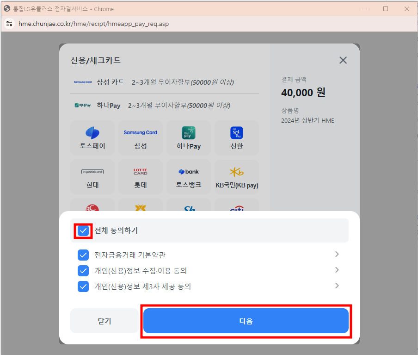Click the 삼성 카드 installment promotion row
The width and height of the screenshot is (418, 355).
[x=165, y=82]
